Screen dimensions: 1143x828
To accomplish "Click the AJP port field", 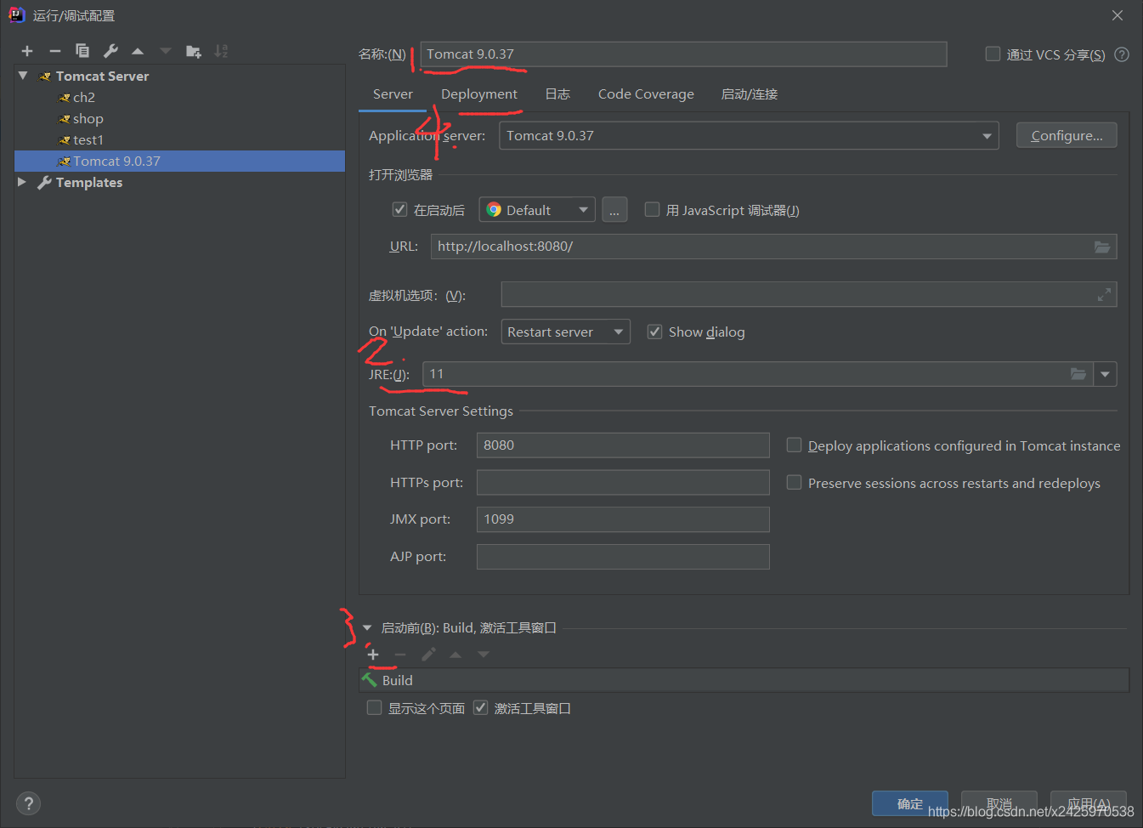I will point(623,557).
